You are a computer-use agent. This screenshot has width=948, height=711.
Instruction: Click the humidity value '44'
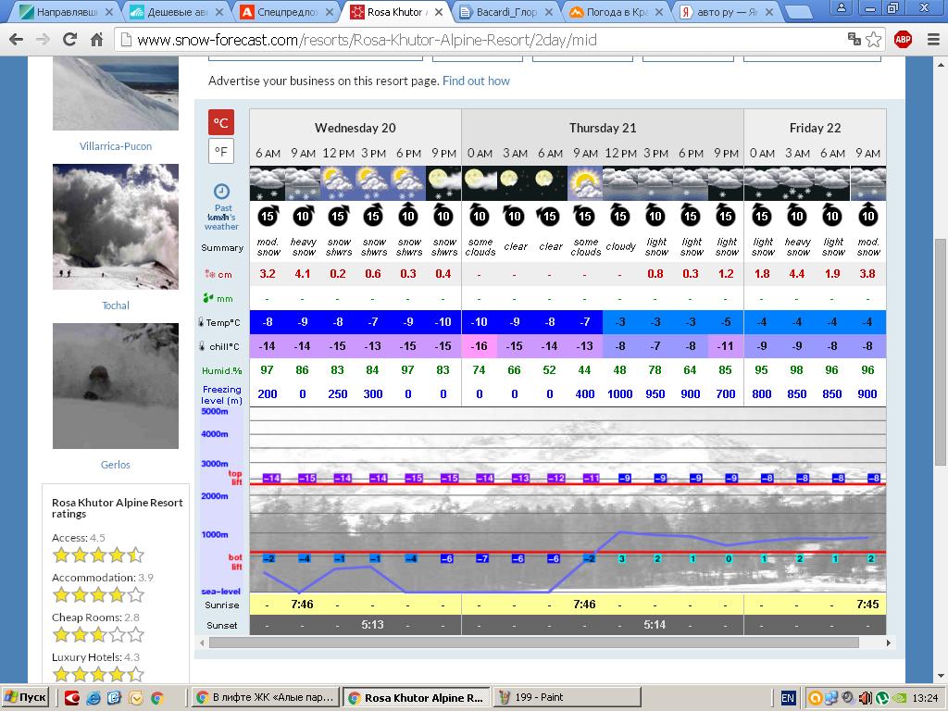[x=584, y=370]
